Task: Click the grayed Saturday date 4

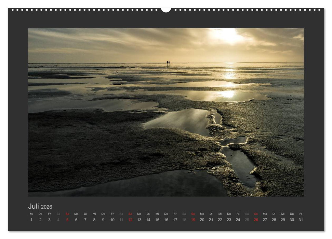Action: 58,220
